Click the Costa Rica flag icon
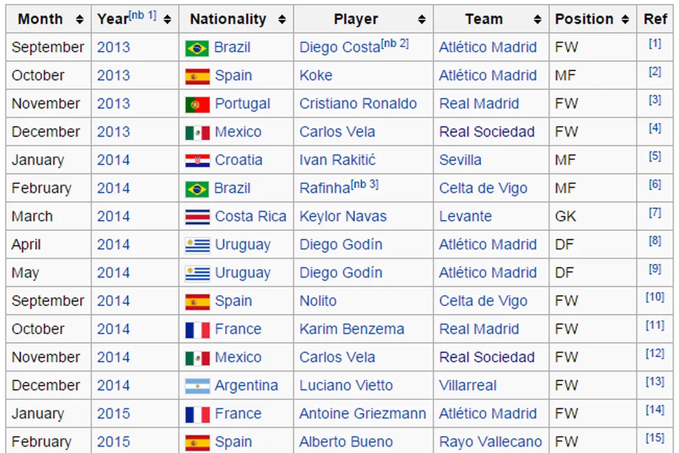The image size is (679, 453). 197,217
